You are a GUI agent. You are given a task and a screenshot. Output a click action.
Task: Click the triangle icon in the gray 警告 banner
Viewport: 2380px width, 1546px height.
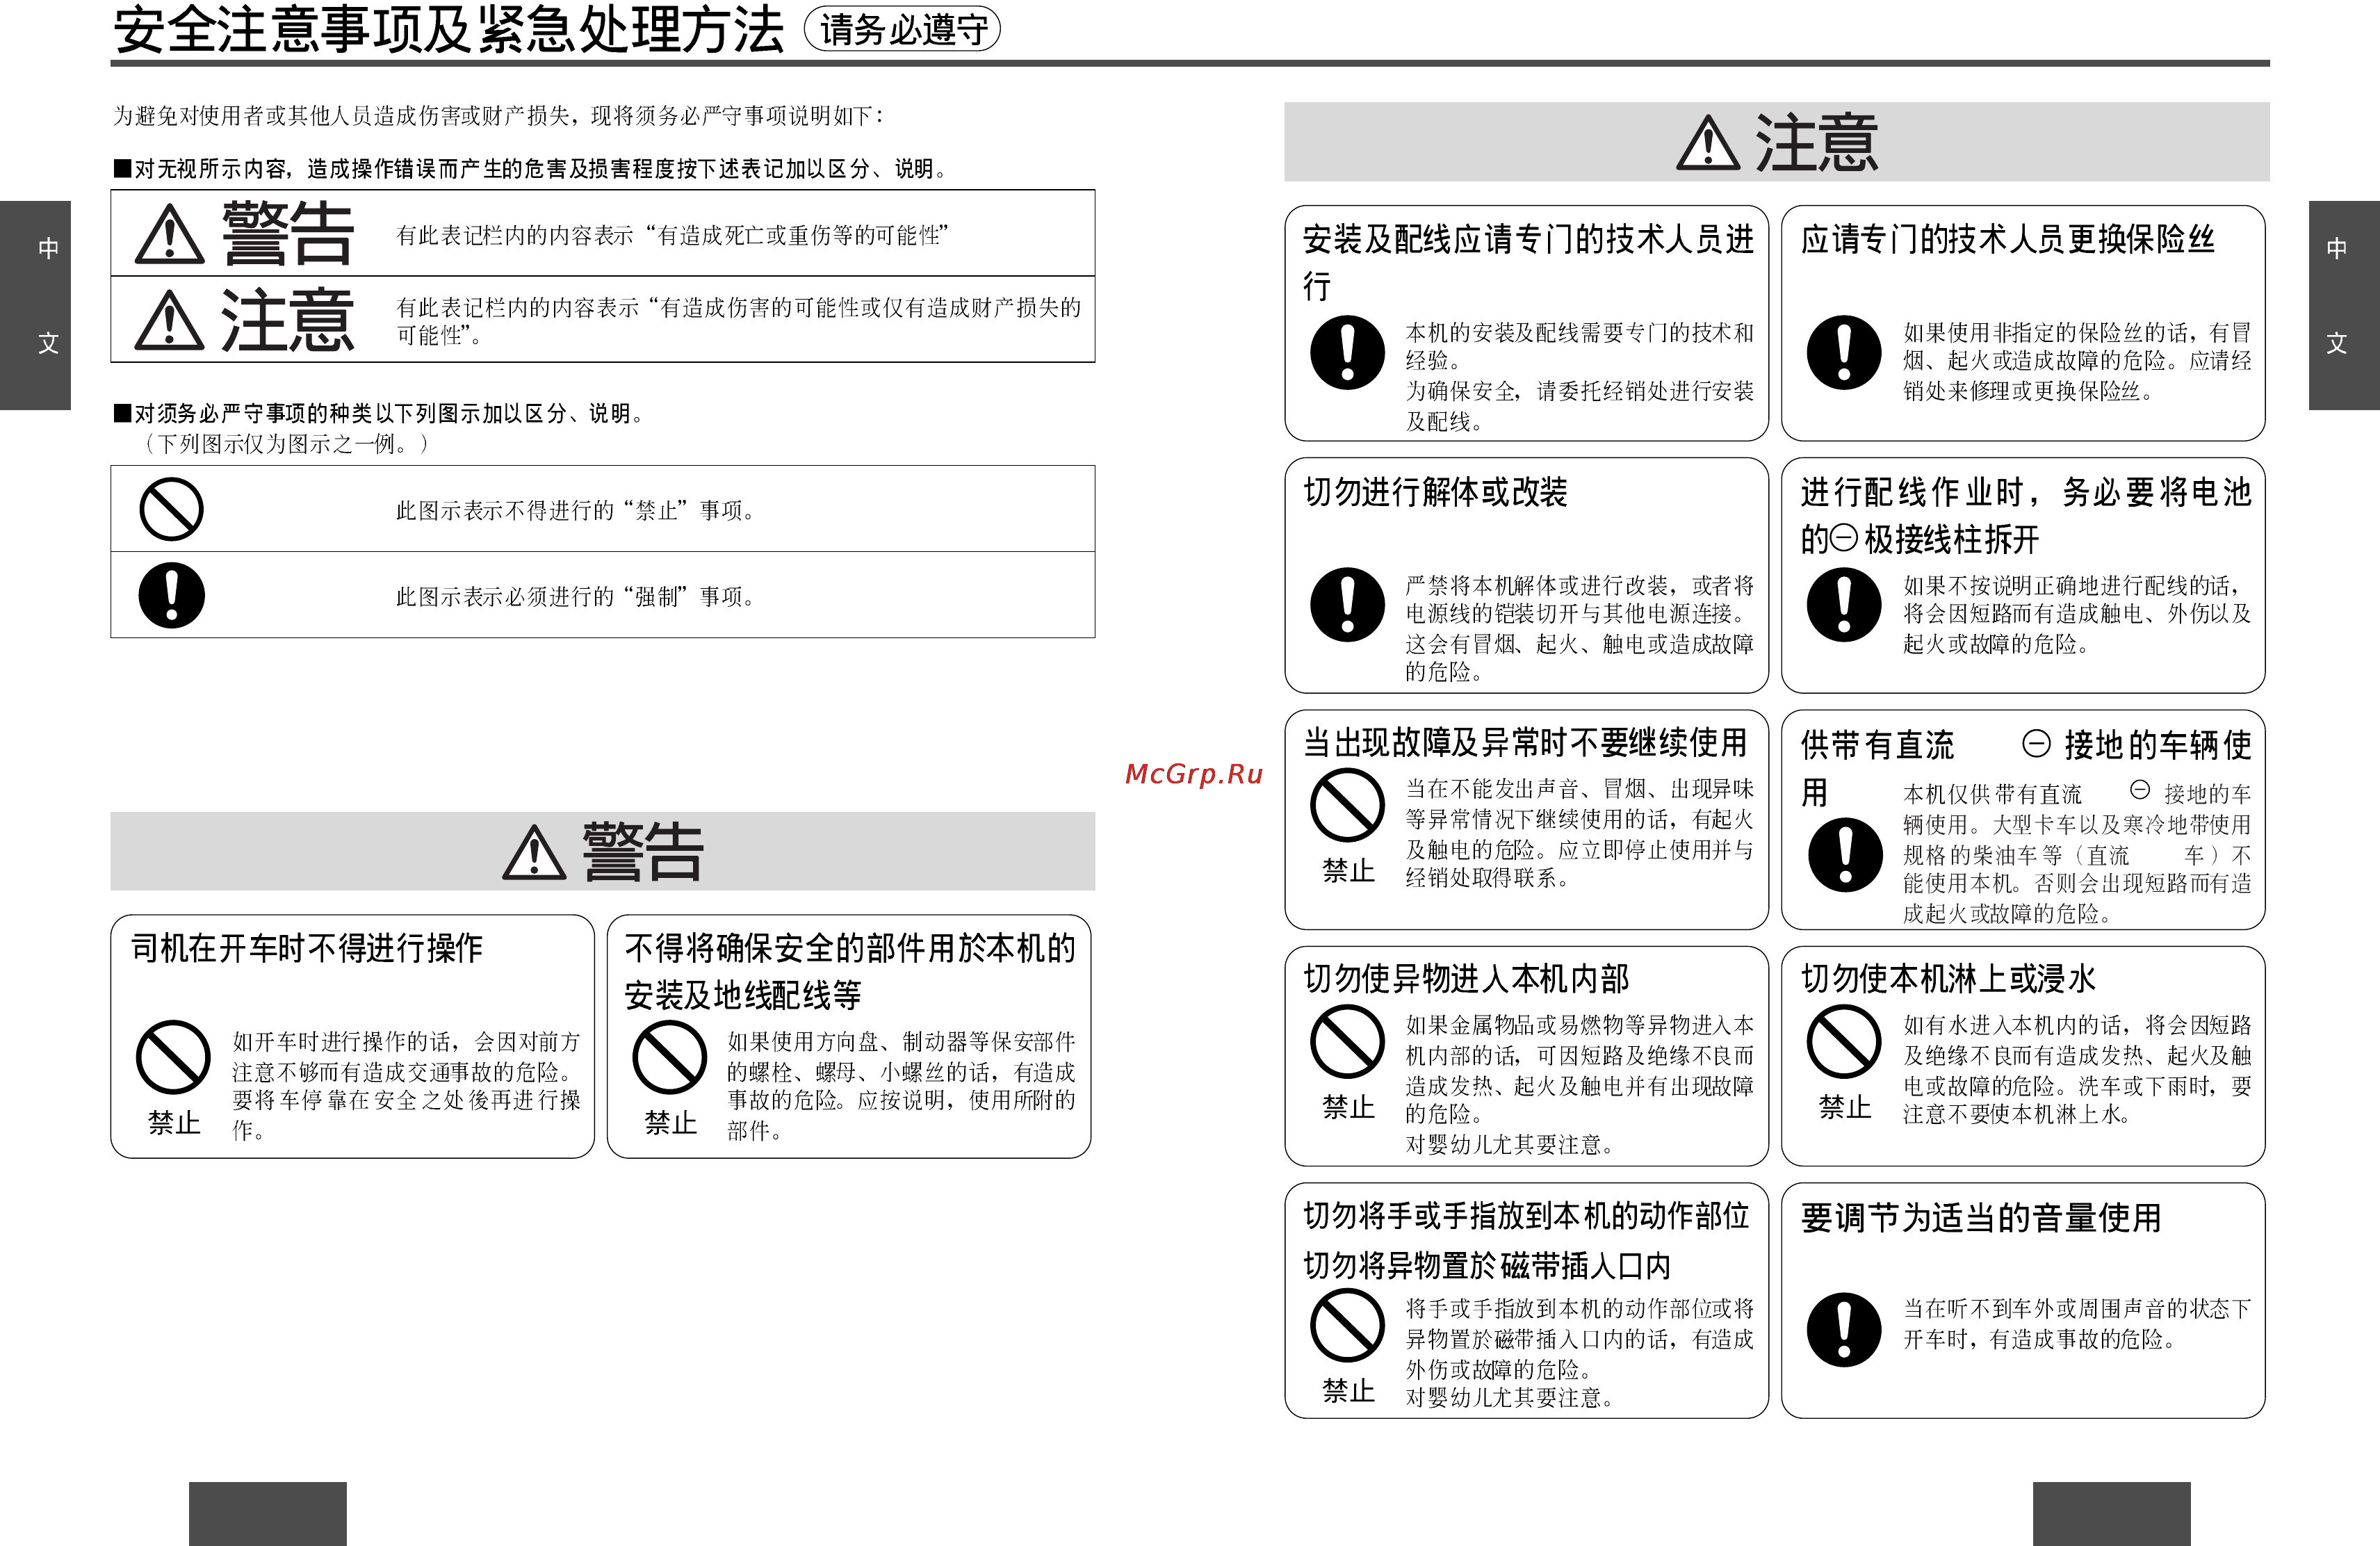point(534,852)
